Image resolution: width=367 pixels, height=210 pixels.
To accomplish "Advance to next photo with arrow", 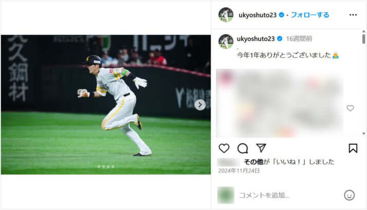I will (x=200, y=105).
